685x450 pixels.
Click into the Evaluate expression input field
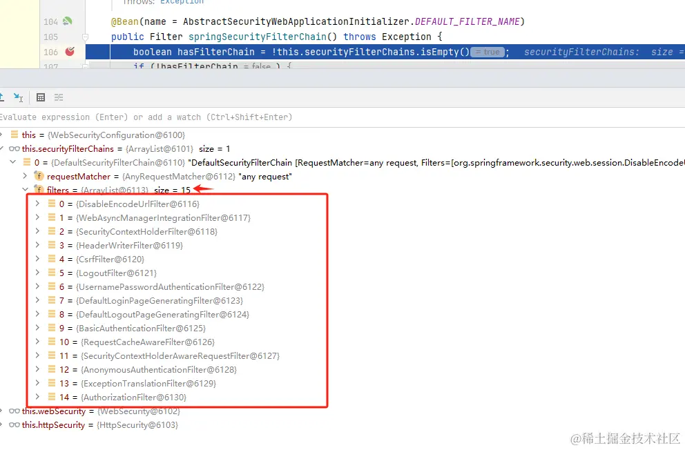(x=342, y=117)
